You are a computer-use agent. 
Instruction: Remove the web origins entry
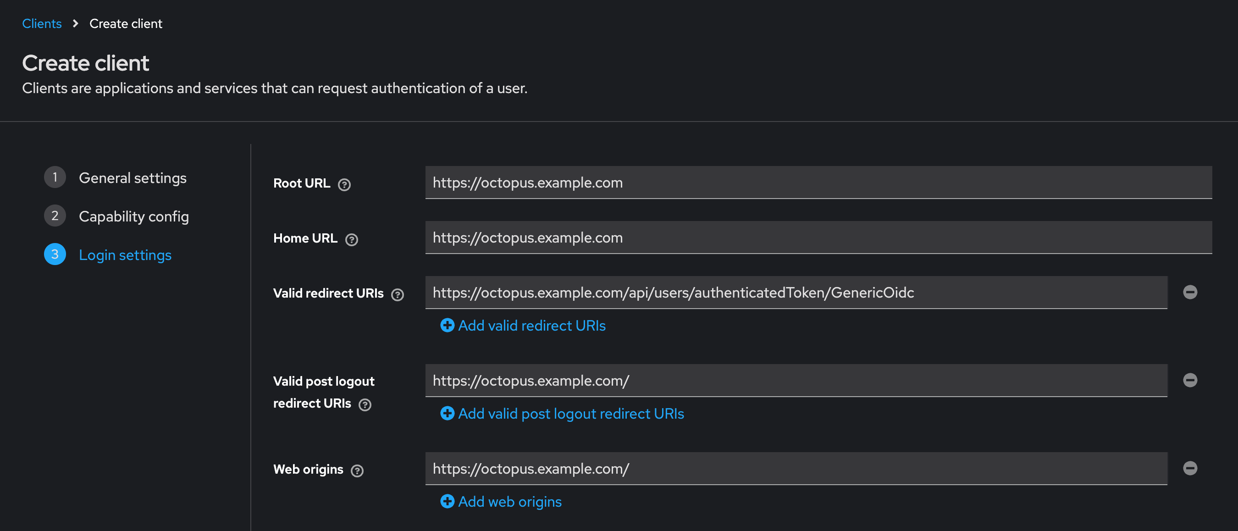(1190, 467)
